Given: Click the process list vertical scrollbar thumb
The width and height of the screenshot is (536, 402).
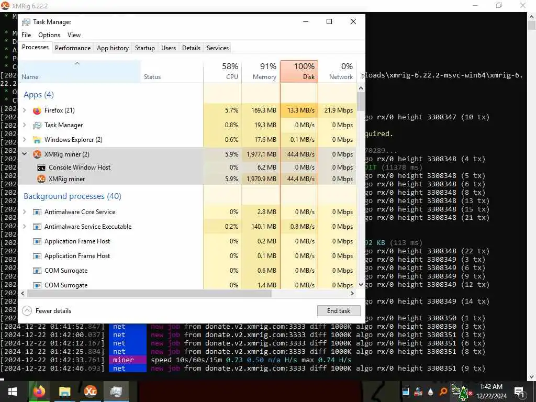Looking at the screenshot, I should click(361, 102).
